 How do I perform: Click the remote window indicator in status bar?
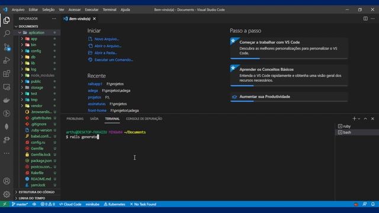(x=4, y=204)
